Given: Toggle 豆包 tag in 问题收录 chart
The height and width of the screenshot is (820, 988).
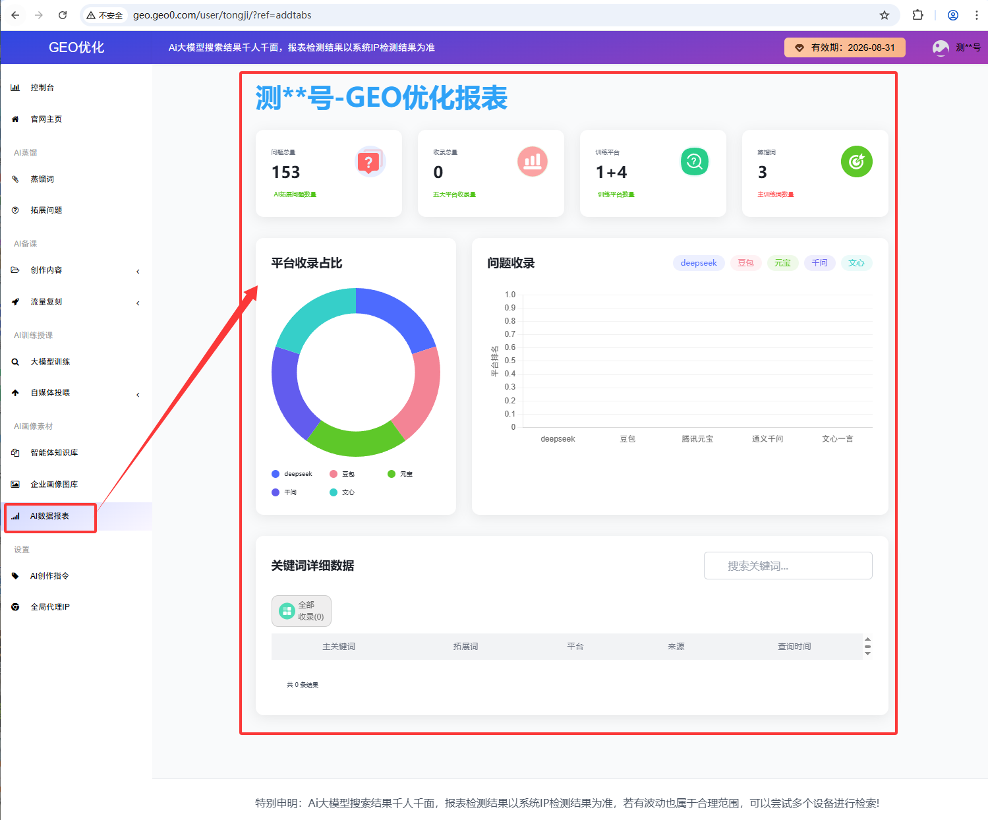Looking at the screenshot, I should (745, 263).
